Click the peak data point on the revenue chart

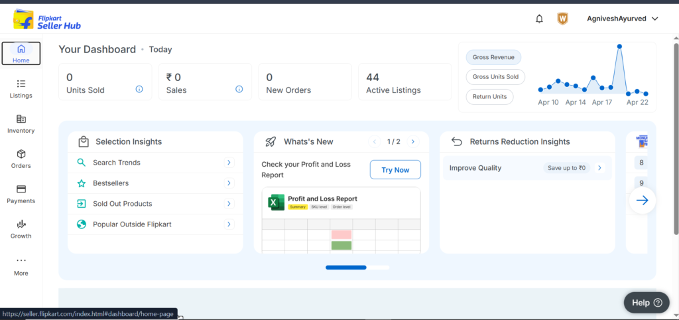620,46
